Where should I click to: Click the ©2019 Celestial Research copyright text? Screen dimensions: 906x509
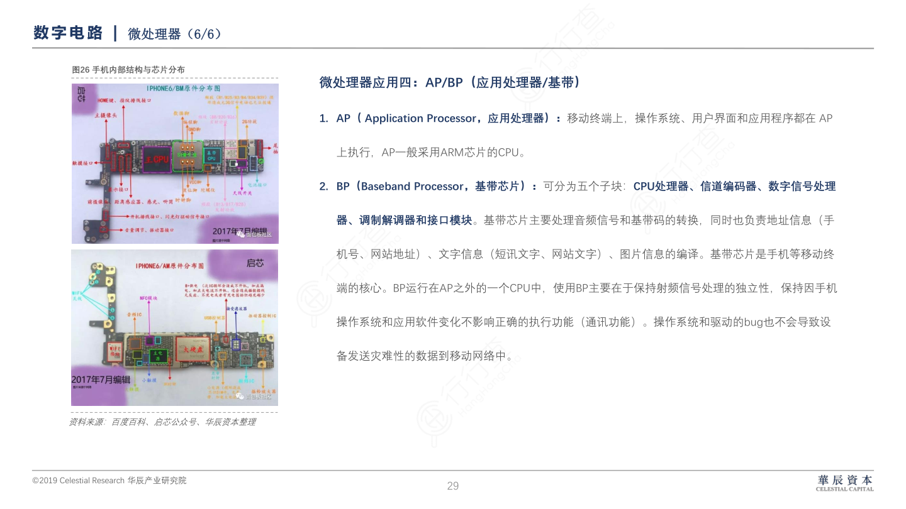pyautogui.click(x=109, y=481)
